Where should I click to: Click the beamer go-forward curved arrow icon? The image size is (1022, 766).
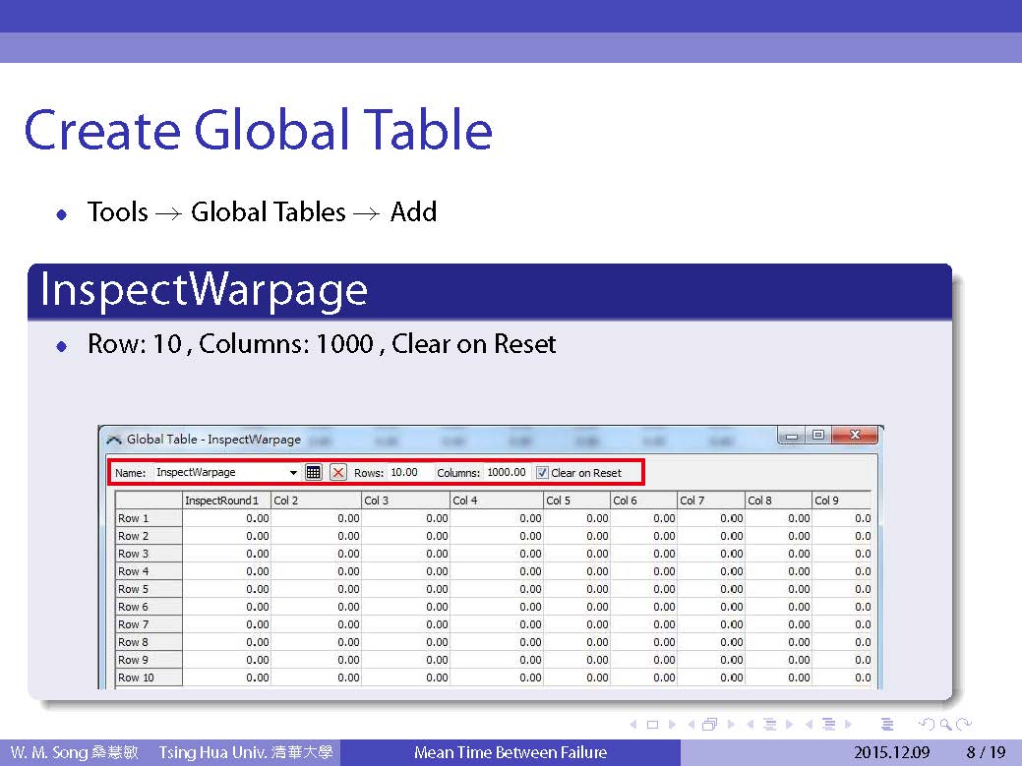point(963,725)
